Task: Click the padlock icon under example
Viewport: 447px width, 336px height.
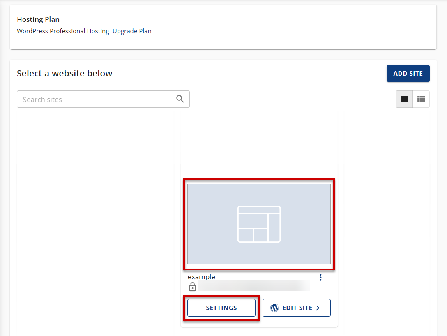Action: click(192, 287)
